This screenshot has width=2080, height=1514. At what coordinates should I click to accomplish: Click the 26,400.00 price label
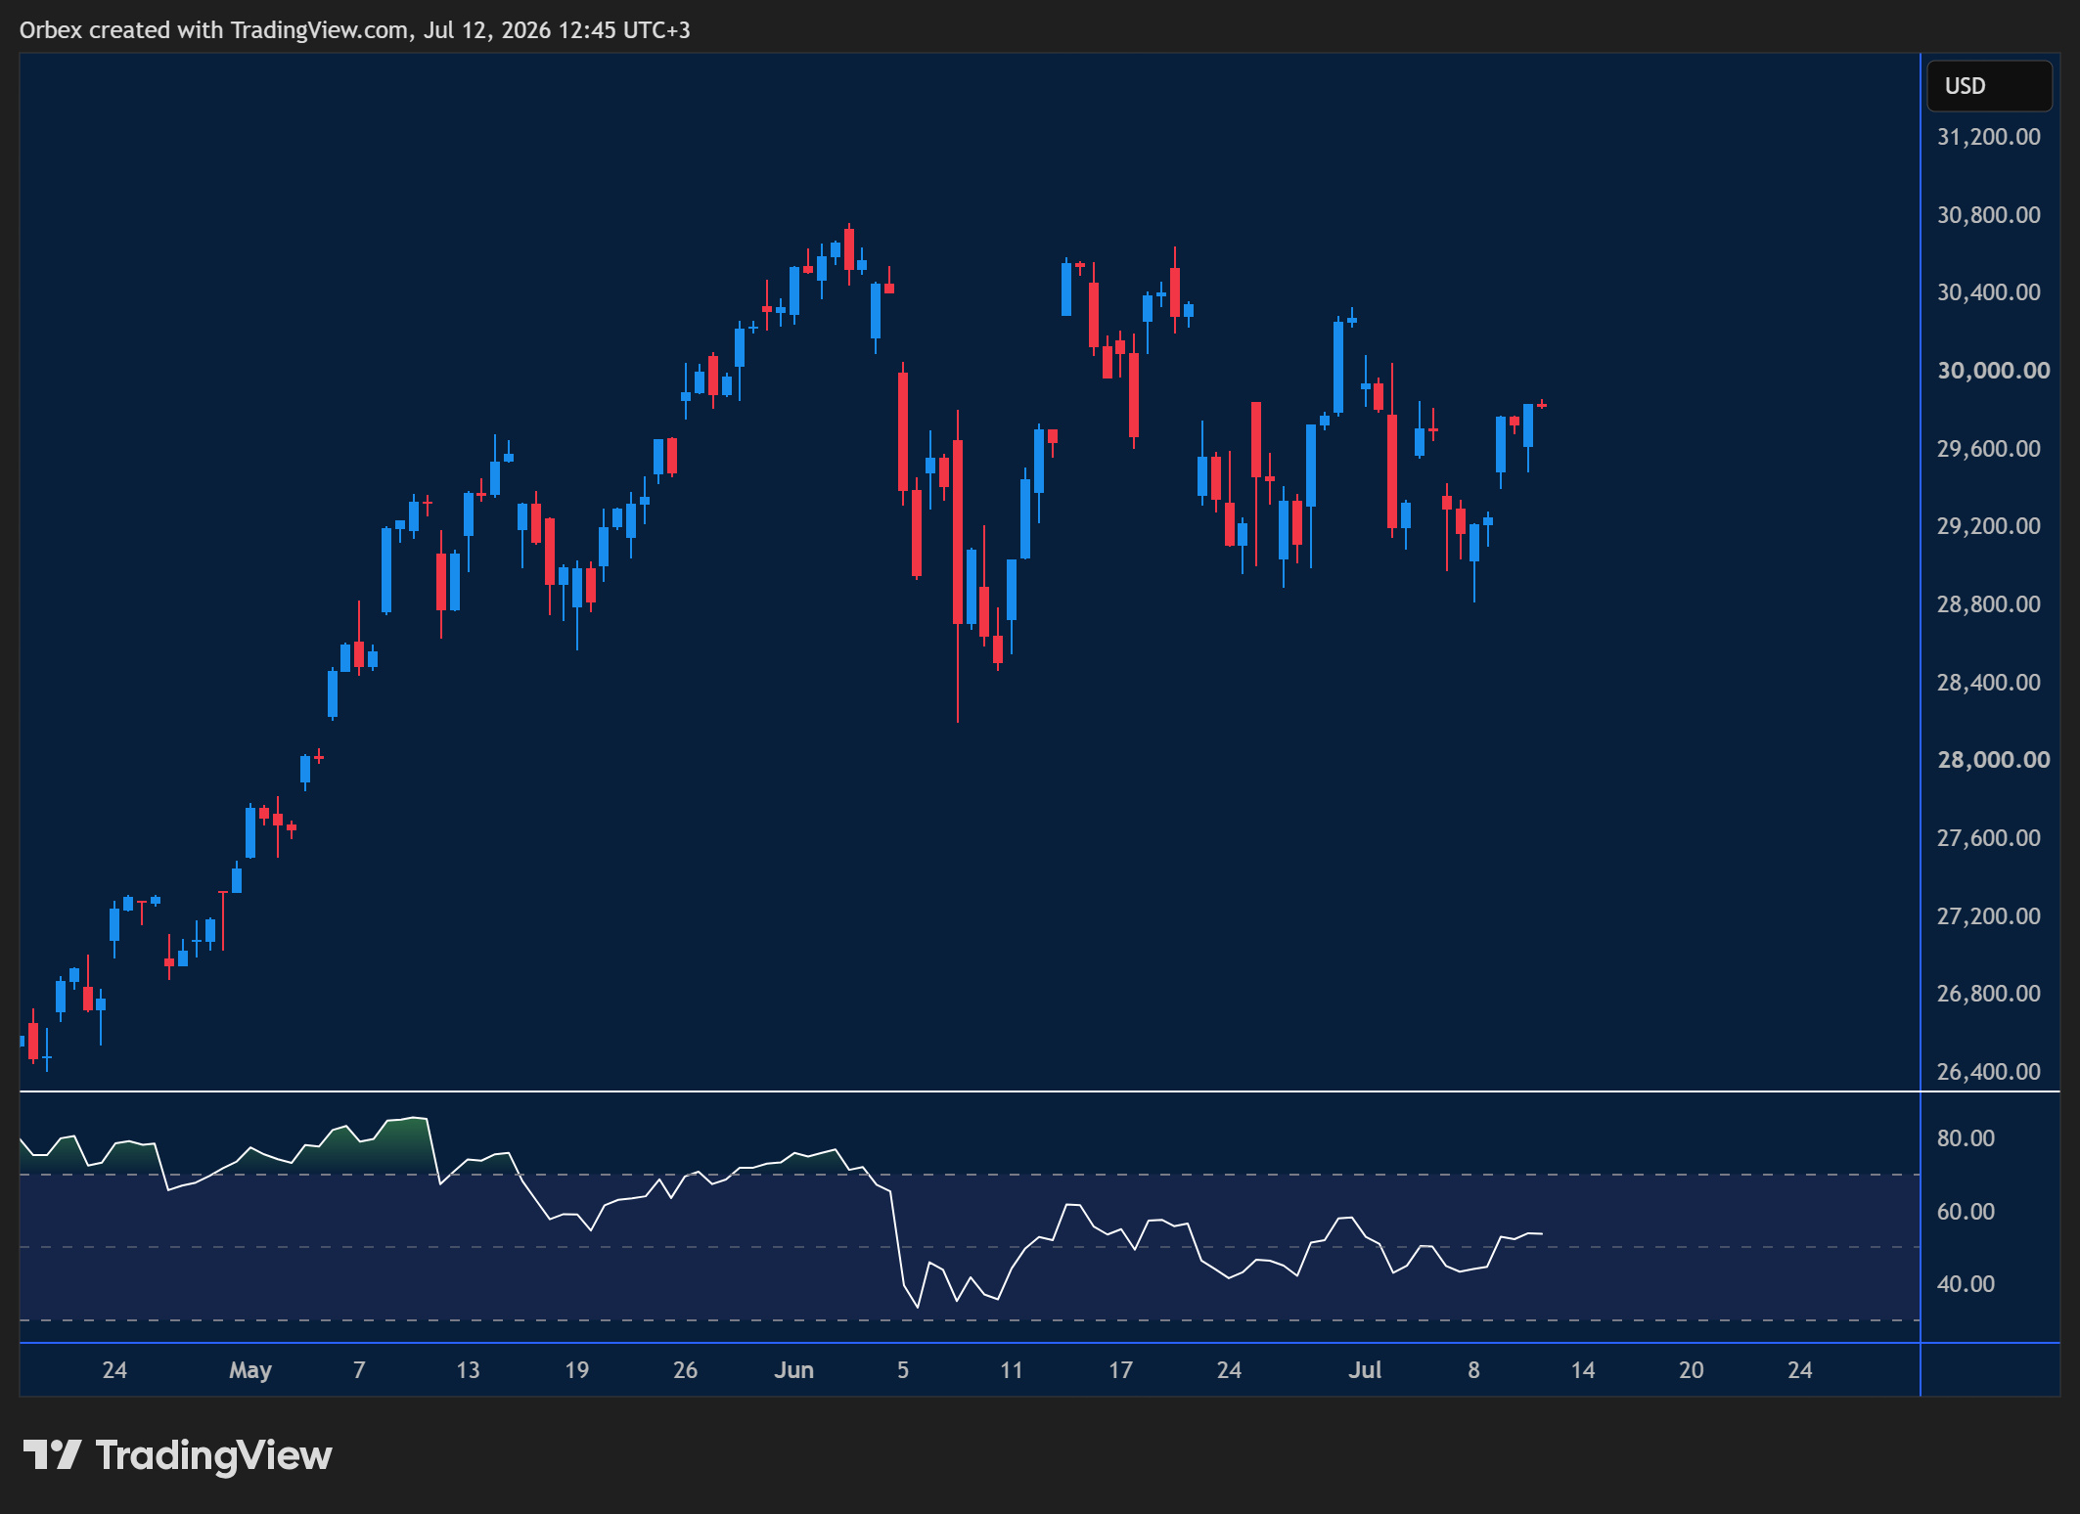click(1989, 1072)
